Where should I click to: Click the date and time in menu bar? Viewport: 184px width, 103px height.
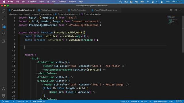[173, 2]
